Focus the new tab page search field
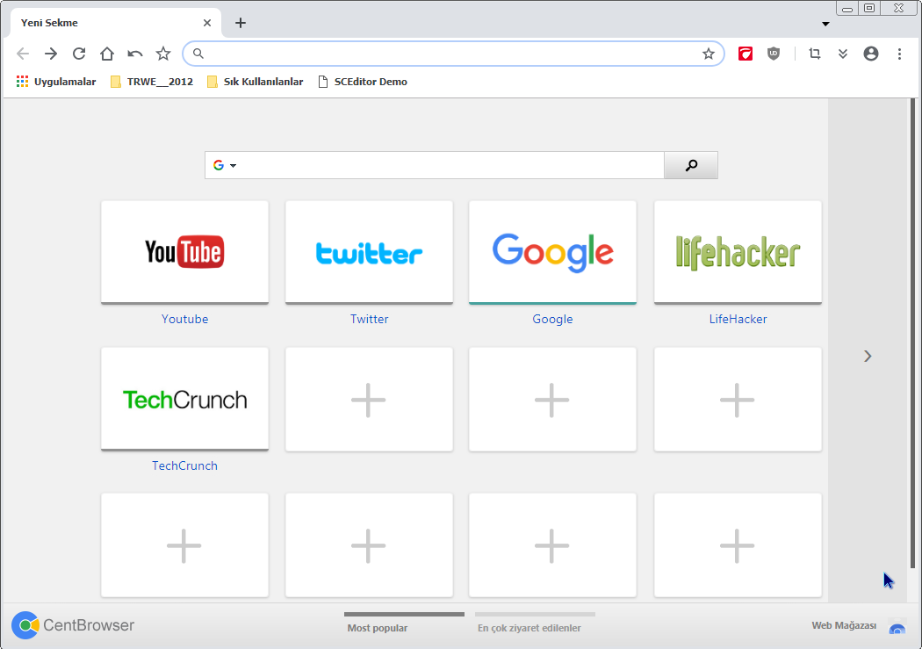This screenshot has width=922, height=649. tap(451, 165)
